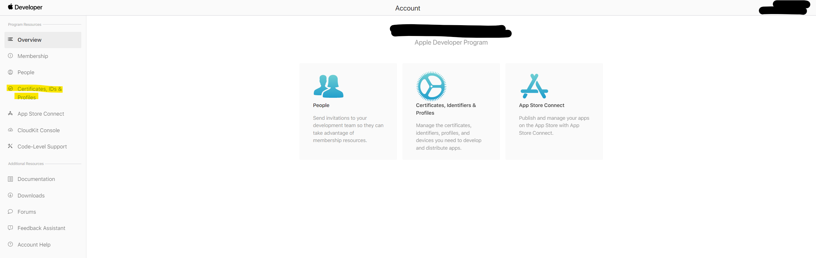Open Certificates, IDs & Profiles sidebar item

(40, 93)
